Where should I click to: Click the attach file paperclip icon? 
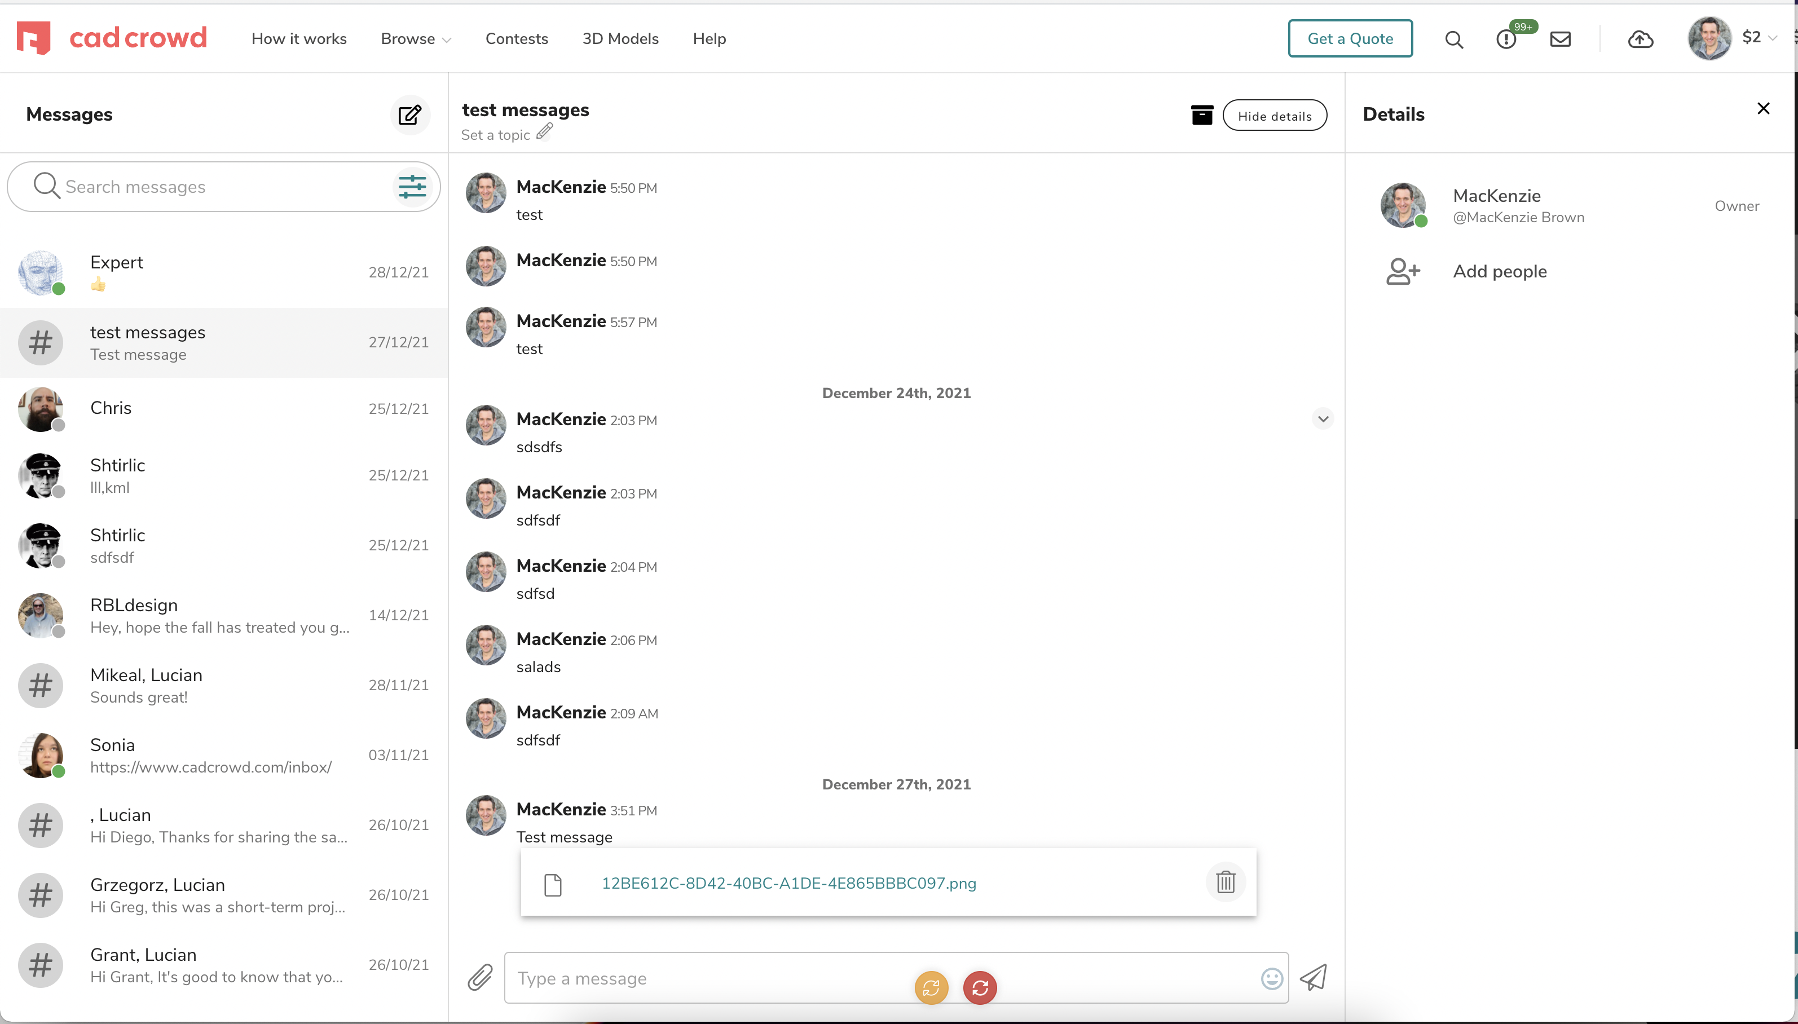[480, 977]
